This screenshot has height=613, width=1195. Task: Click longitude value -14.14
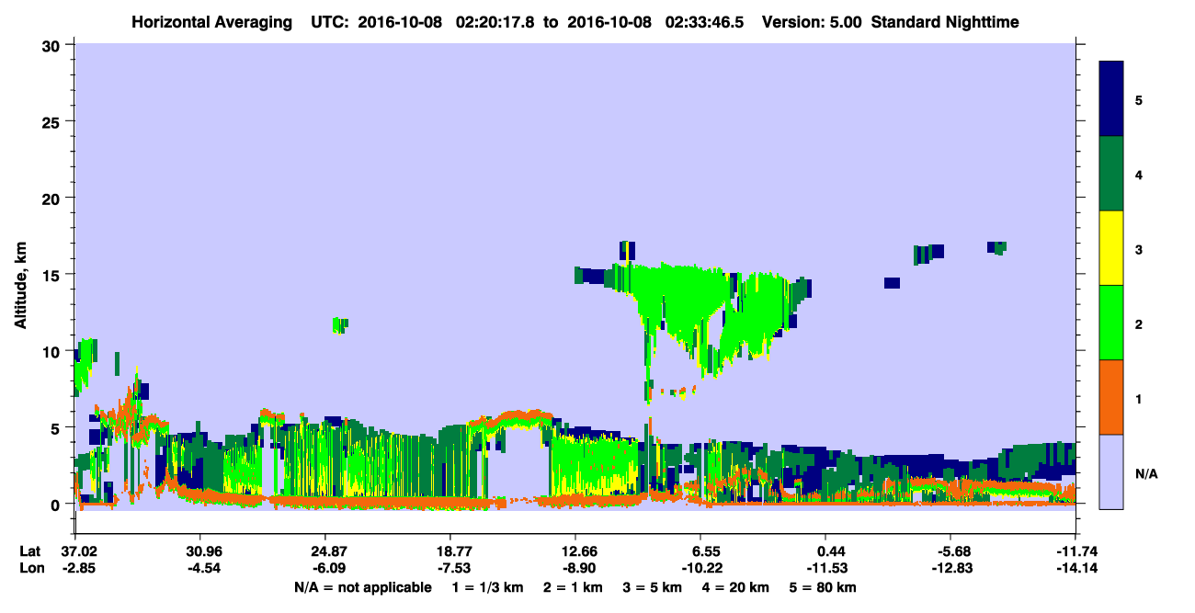[x=1075, y=568]
